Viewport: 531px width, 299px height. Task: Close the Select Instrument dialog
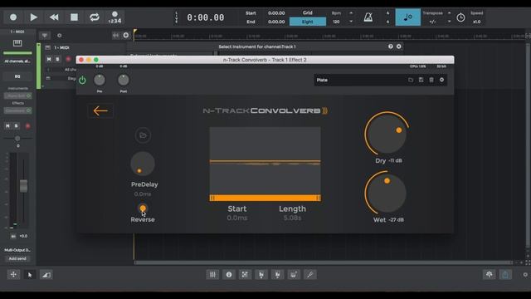tap(398, 47)
